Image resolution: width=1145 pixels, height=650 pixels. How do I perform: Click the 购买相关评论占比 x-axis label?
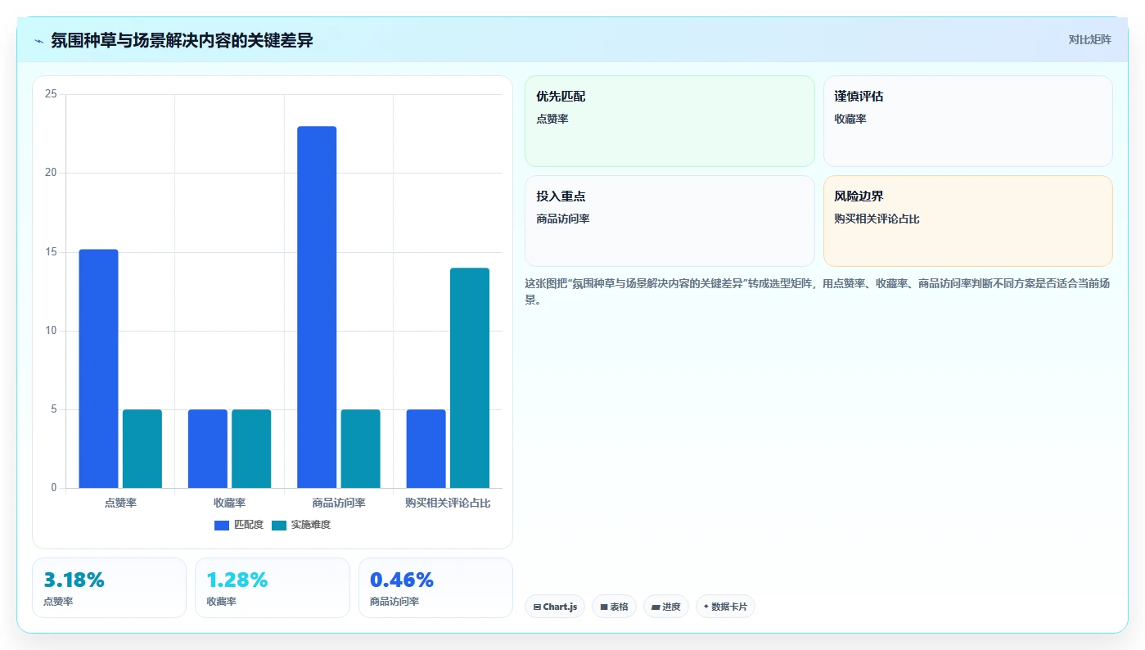pos(448,503)
